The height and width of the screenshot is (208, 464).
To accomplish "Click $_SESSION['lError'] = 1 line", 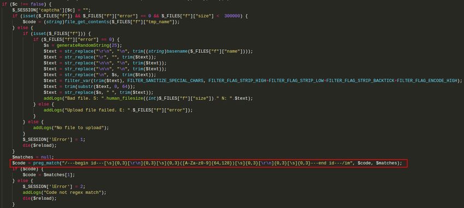I will coord(54,139).
